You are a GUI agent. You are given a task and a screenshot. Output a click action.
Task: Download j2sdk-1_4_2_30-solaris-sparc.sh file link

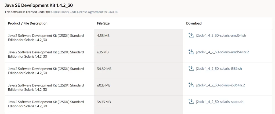220,102
